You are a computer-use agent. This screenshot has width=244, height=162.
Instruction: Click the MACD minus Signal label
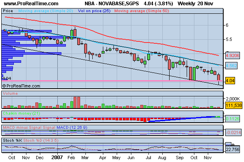22,128
